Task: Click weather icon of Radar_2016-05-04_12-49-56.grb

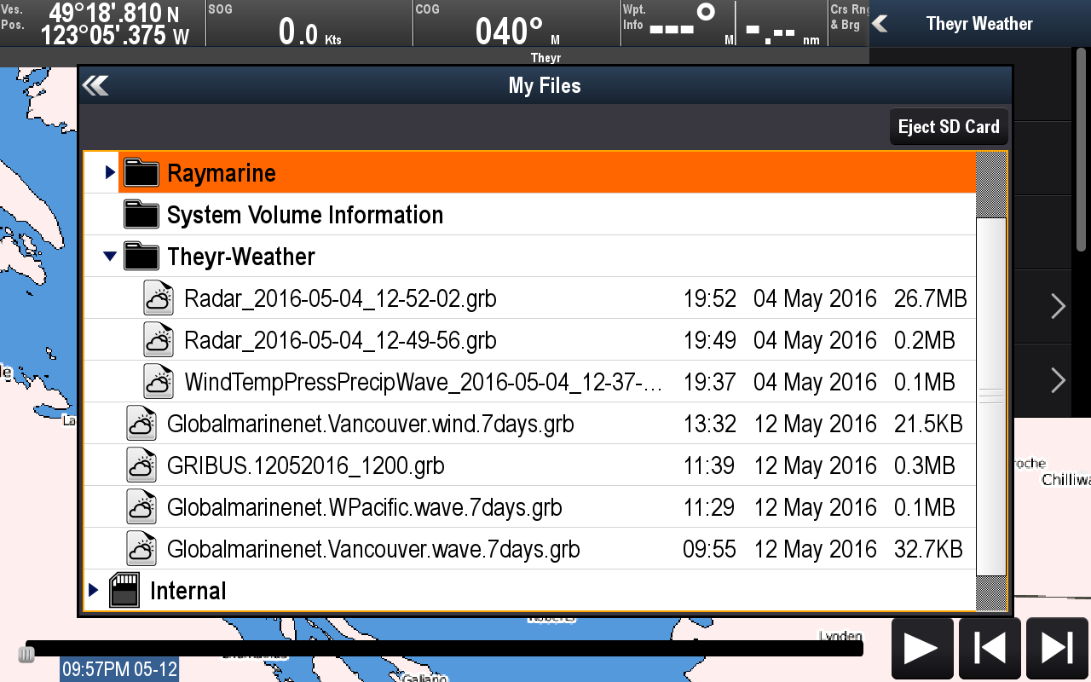Action: click(x=159, y=339)
